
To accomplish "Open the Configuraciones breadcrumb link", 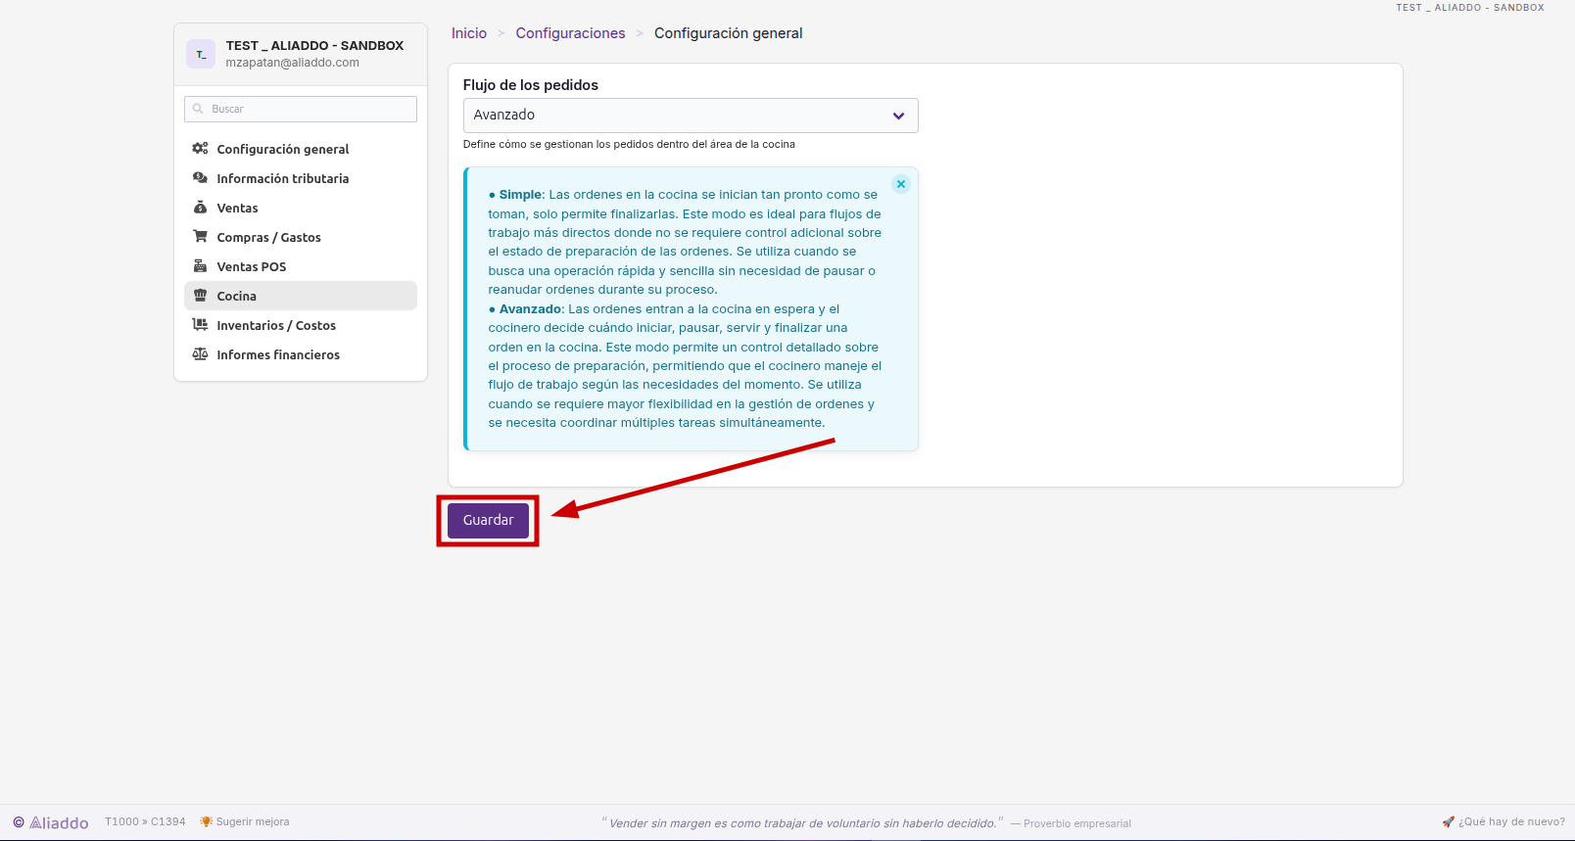I will [x=570, y=33].
